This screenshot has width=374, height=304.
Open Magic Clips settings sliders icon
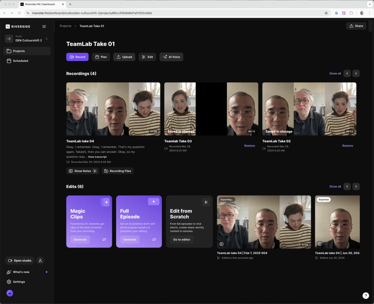[104, 240]
